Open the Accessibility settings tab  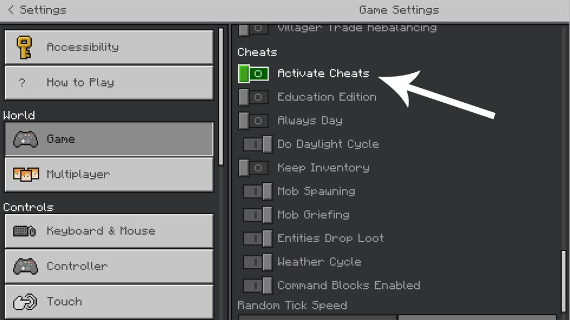pyautogui.click(x=109, y=47)
